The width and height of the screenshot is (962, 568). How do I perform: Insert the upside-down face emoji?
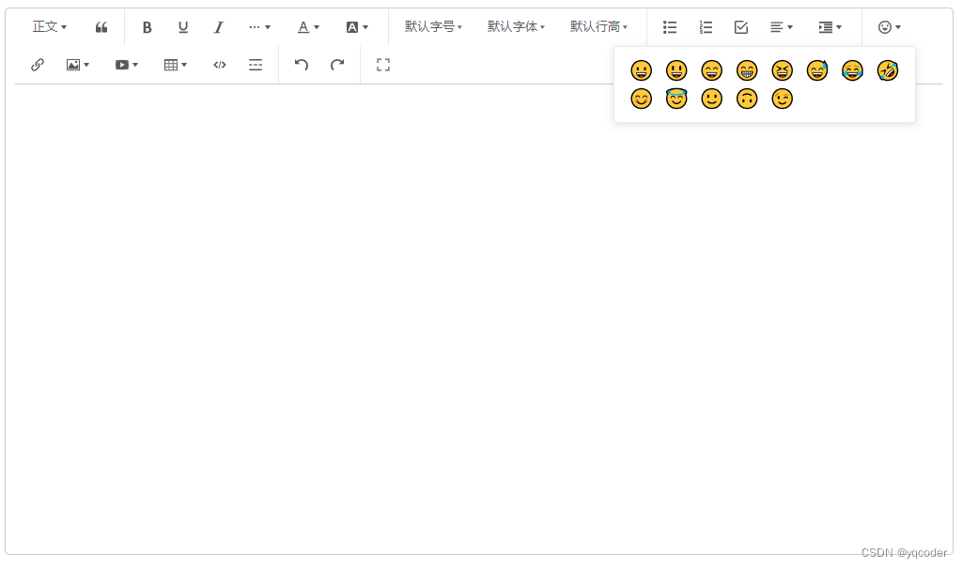747,99
